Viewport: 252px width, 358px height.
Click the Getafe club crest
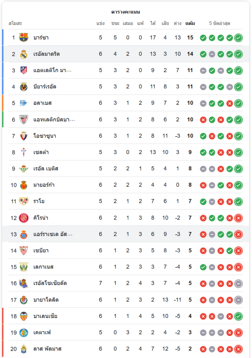click(x=24, y=333)
